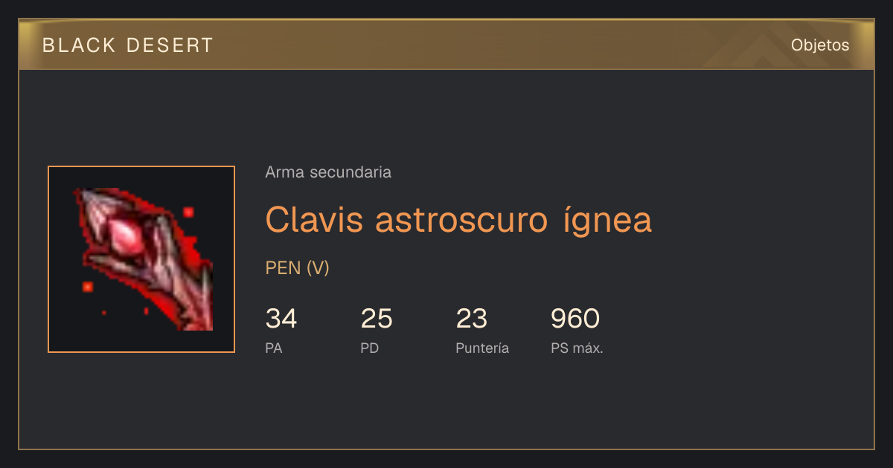Click the max HP value 960
The height and width of the screenshot is (468, 893).
click(575, 319)
